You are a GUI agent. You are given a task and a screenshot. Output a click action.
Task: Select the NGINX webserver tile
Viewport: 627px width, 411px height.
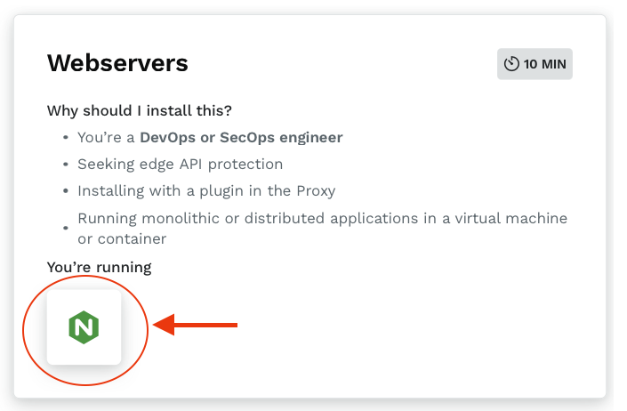coord(84,326)
